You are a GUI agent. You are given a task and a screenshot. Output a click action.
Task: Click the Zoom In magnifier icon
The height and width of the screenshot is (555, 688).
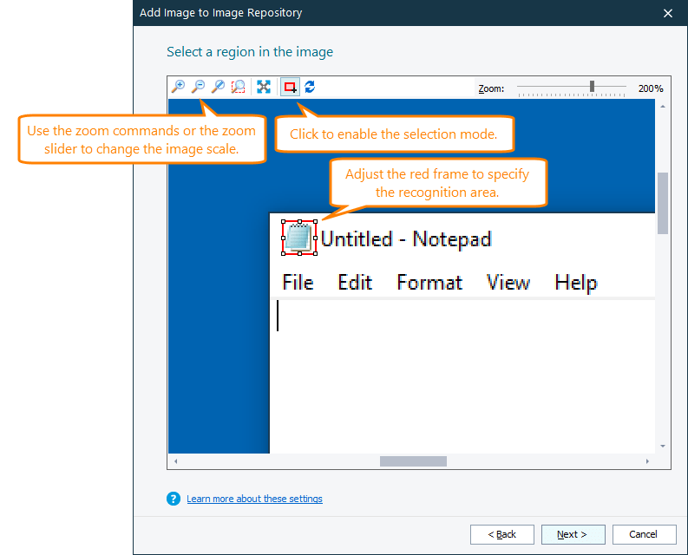[x=178, y=87]
